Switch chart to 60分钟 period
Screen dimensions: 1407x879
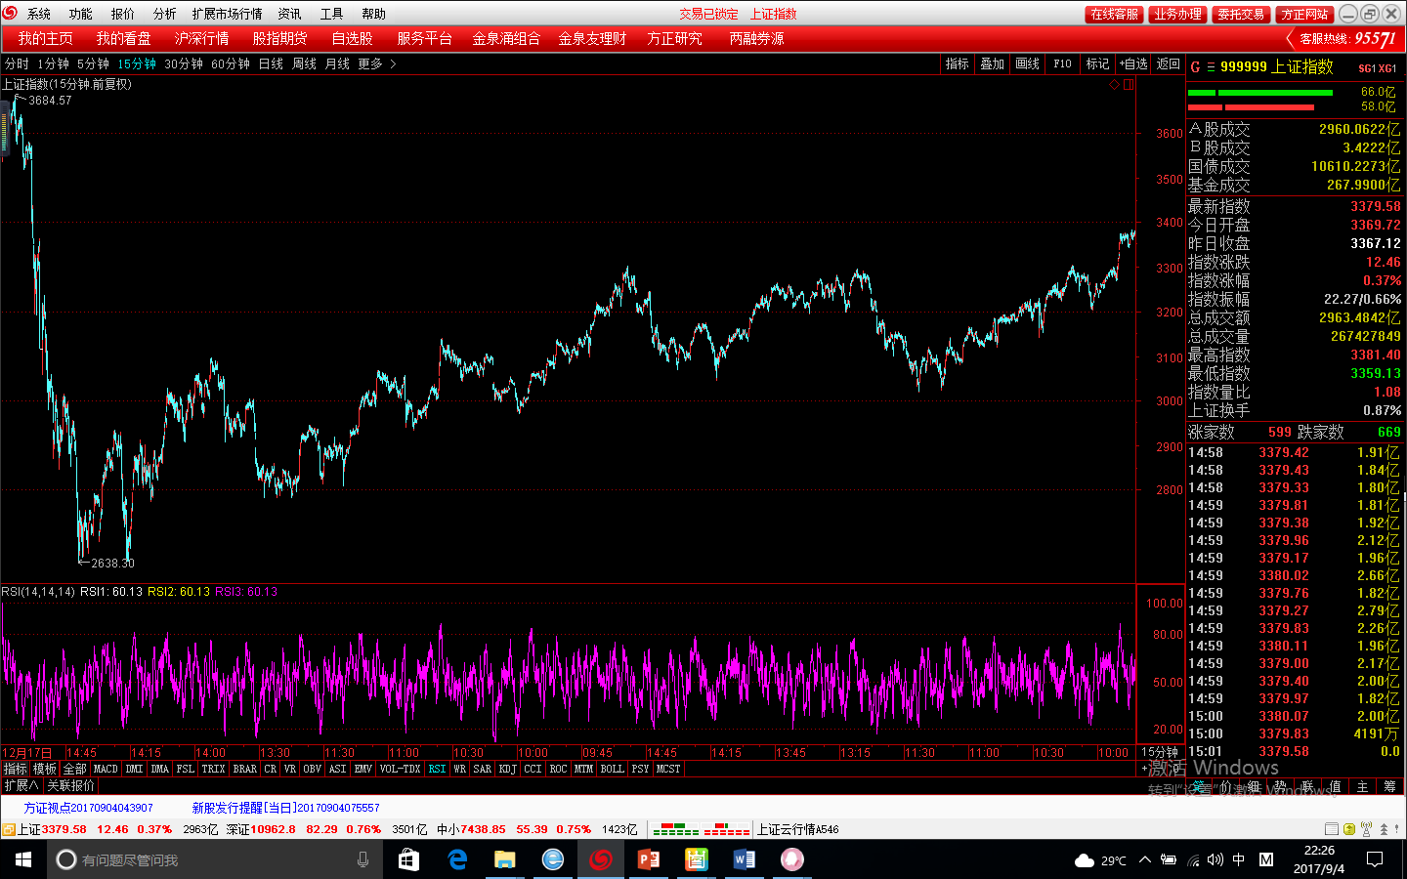[x=231, y=63]
